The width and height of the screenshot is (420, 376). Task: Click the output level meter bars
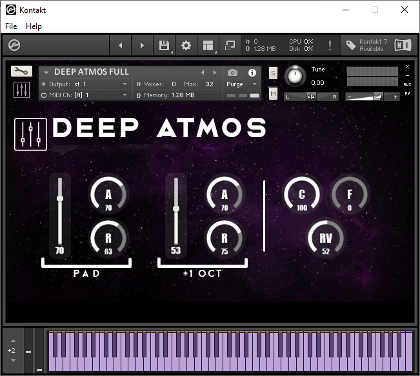coord(372,77)
